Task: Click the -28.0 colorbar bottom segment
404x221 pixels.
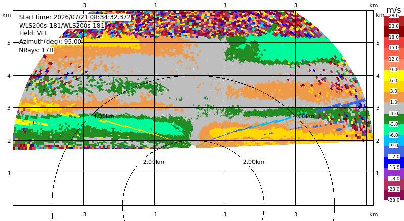Action: pyautogui.click(x=394, y=195)
